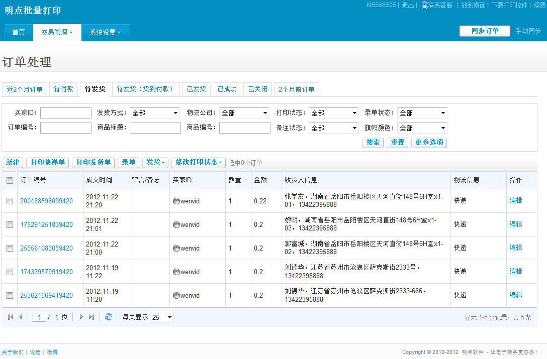Go to 首页 in navigation bar
This screenshot has height=359, width=547.
19,33
